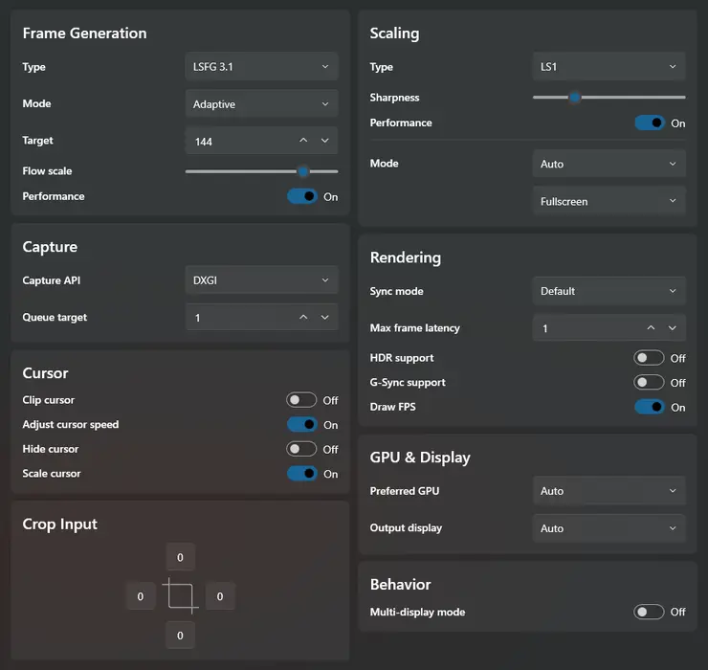Toggle Scaling Performance switch
This screenshot has height=670, width=708.
pyautogui.click(x=650, y=123)
